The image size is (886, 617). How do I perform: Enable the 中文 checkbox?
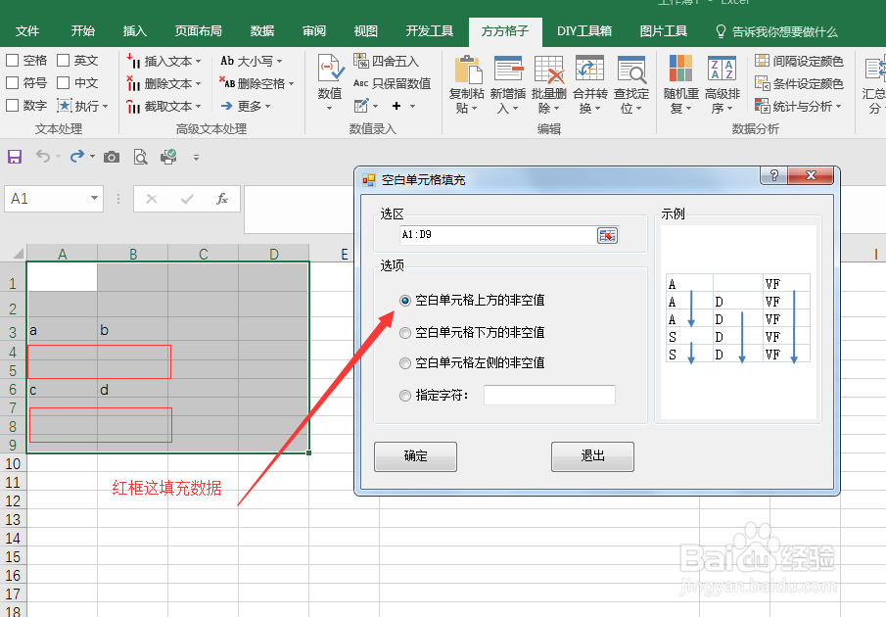[x=61, y=81]
